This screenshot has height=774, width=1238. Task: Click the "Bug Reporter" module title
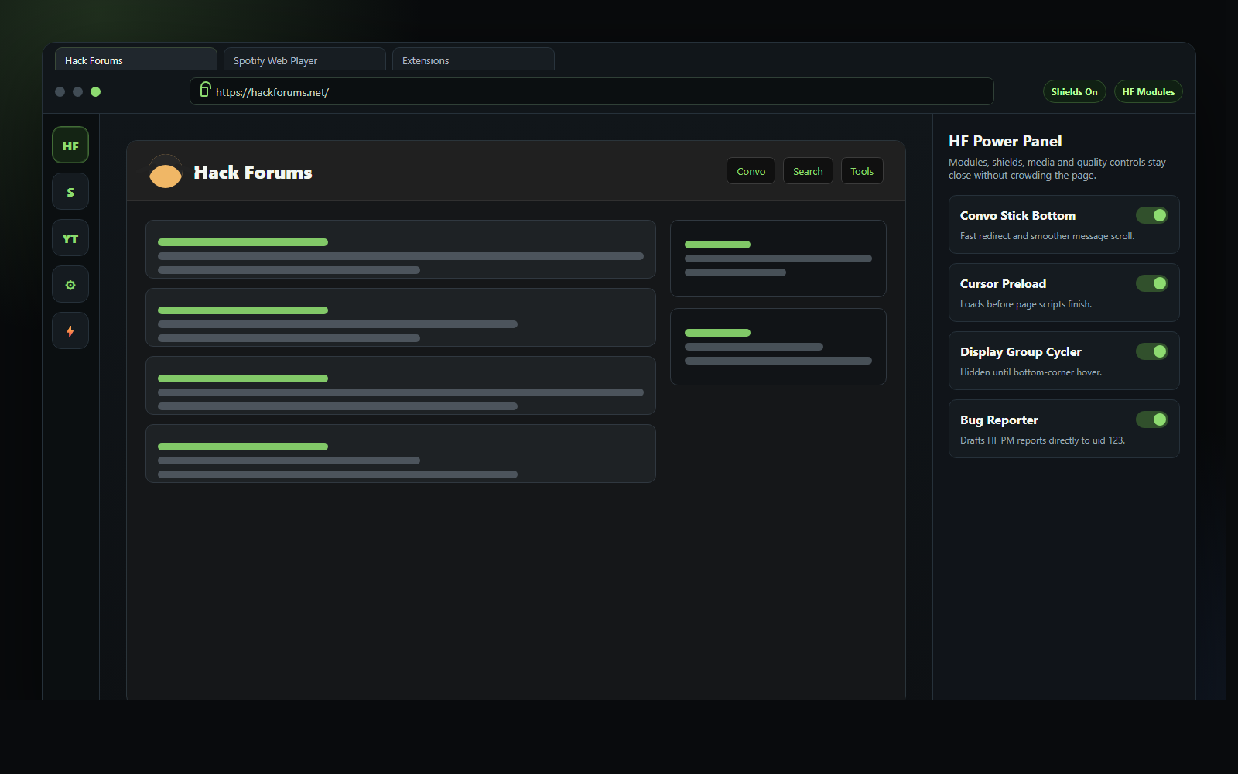[999, 420]
